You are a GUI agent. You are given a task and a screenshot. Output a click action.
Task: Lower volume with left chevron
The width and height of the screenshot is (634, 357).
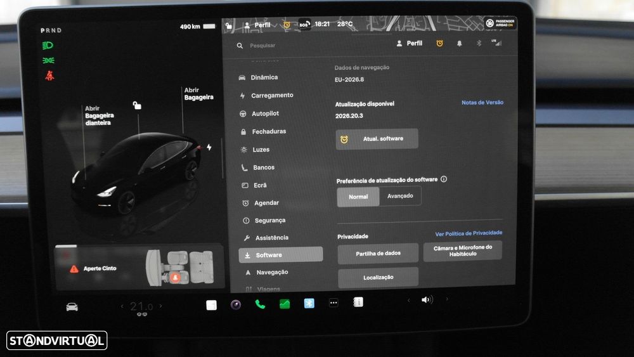[408, 300]
